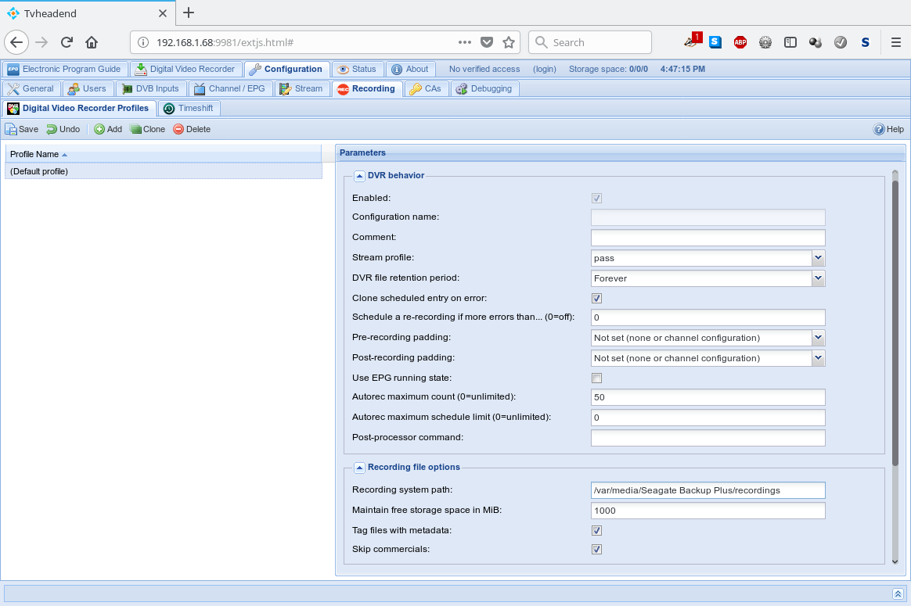Viewport: 911px width, 606px height.
Task: Open the DVB Inputs tab
Action: click(151, 88)
